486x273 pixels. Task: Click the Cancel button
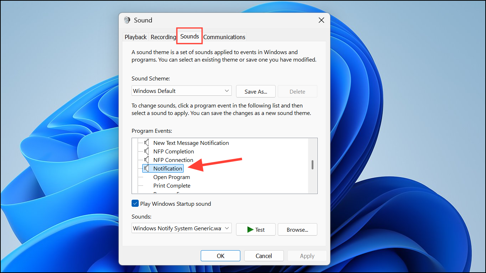pos(264,256)
